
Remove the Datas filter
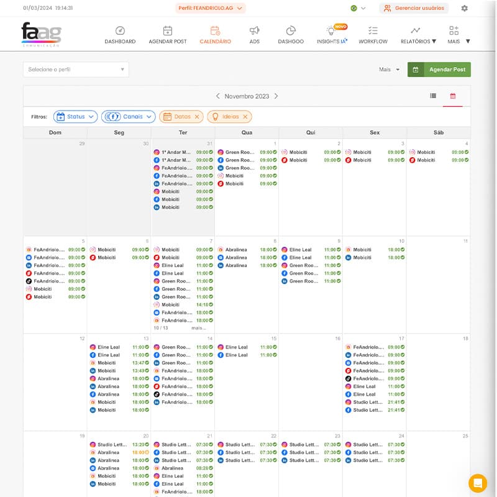[x=197, y=117]
